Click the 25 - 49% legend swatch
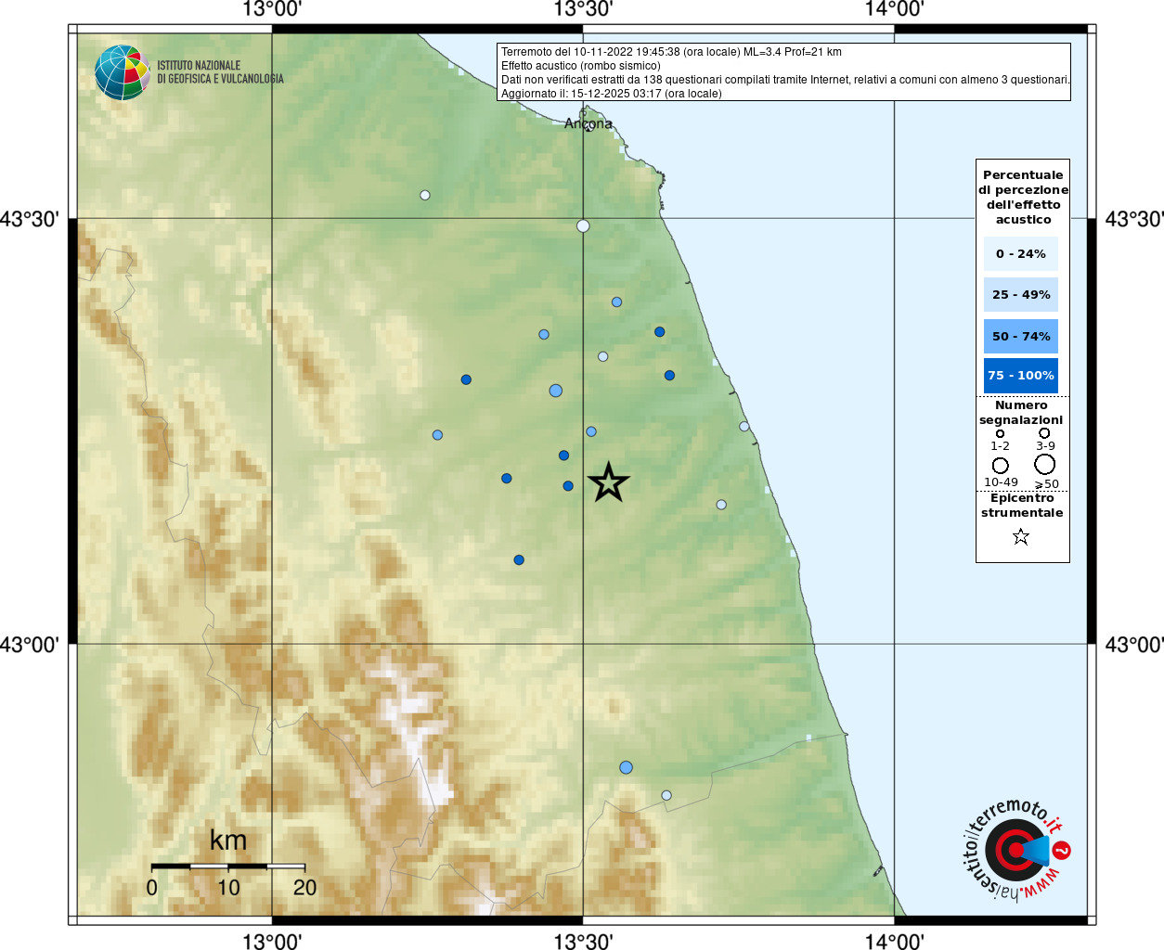 (1020, 295)
